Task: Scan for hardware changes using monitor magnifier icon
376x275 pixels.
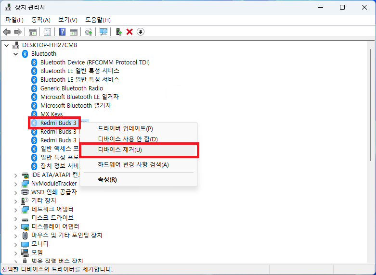Action: pyautogui.click(x=104, y=32)
